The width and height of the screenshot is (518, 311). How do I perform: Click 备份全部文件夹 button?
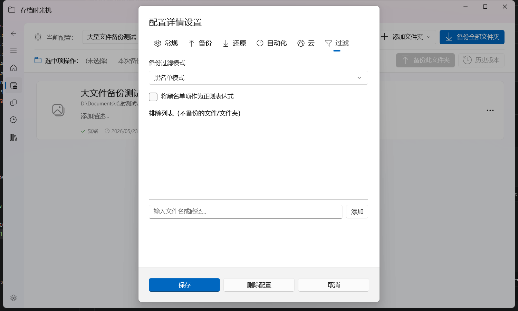pos(472,37)
